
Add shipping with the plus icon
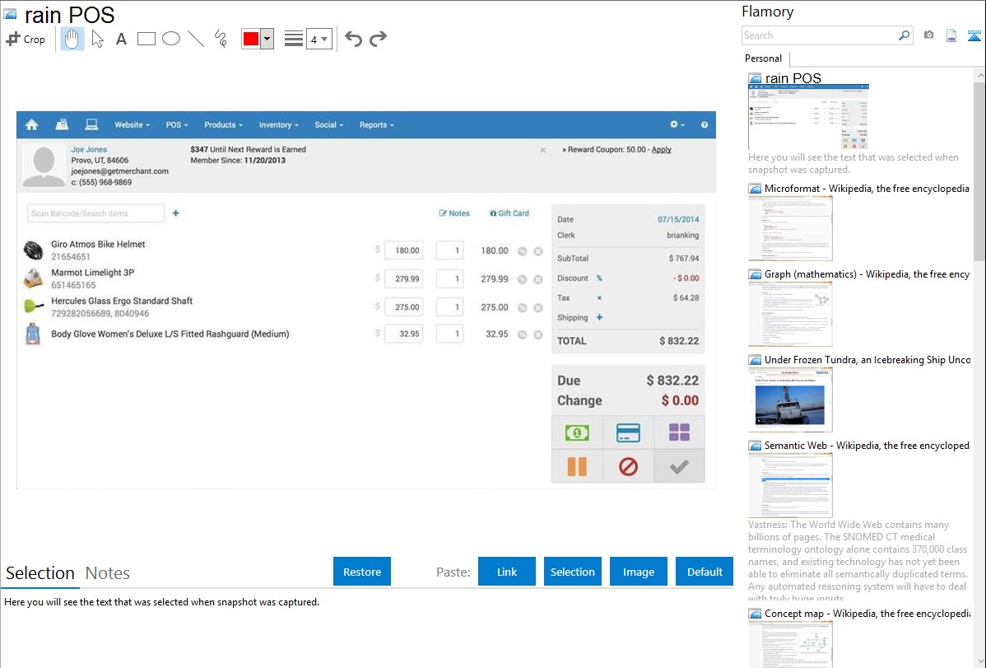(x=599, y=317)
